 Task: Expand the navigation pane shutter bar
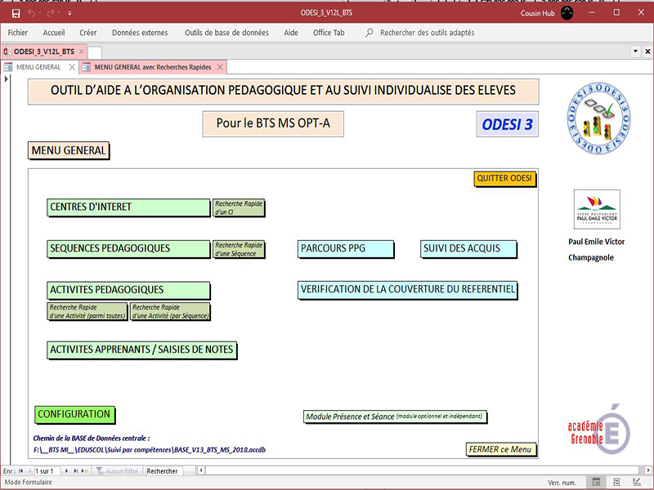7,78
